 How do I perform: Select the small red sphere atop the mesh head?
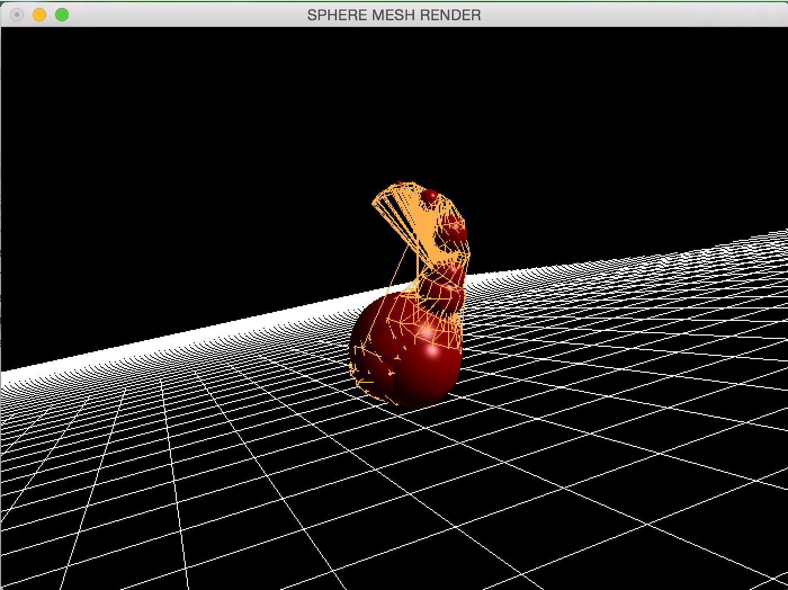click(430, 196)
